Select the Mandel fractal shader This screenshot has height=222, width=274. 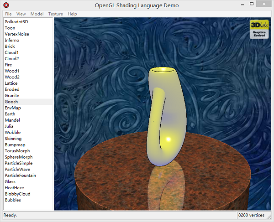[12, 120]
